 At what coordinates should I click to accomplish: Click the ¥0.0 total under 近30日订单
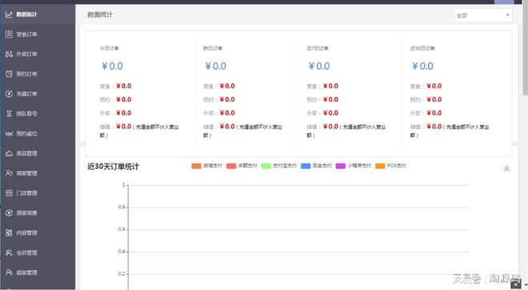[422, 66]
